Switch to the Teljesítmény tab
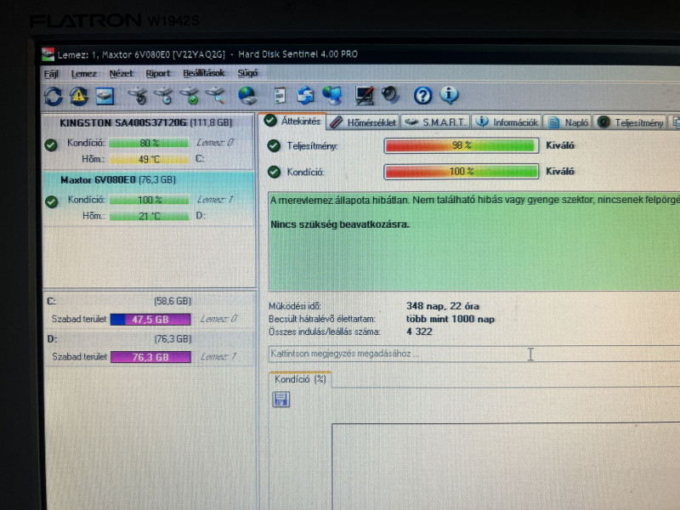 pyautogui.click(x=630, y=122)
